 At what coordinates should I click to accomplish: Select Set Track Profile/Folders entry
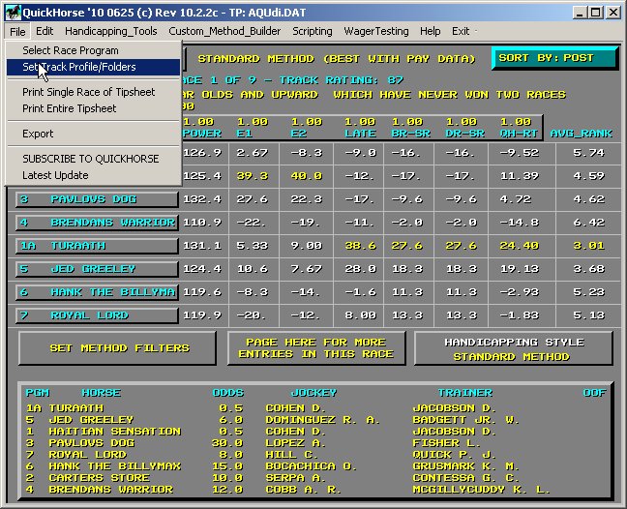[93, 67]
